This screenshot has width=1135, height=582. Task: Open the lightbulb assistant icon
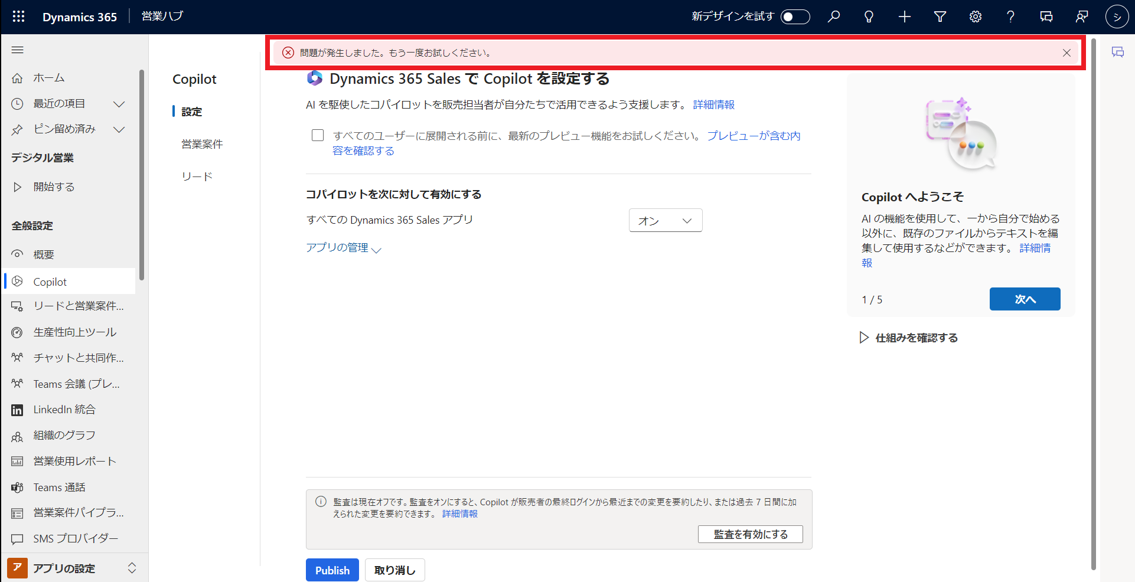point(869,17)
